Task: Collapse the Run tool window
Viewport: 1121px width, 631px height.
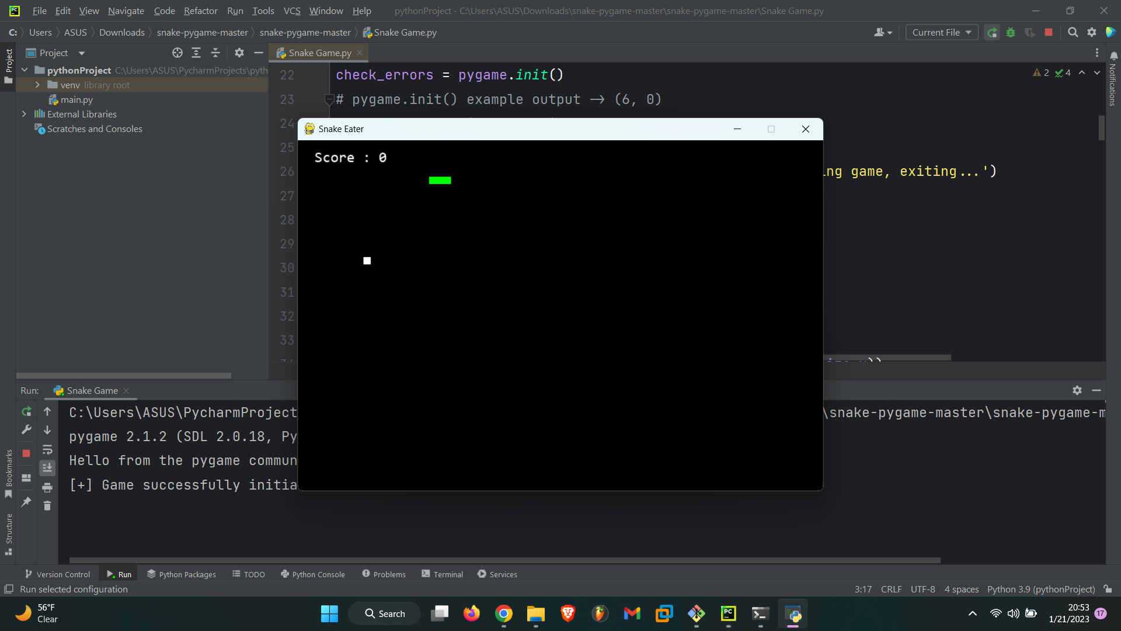Action: click(x=1096, y=390)
